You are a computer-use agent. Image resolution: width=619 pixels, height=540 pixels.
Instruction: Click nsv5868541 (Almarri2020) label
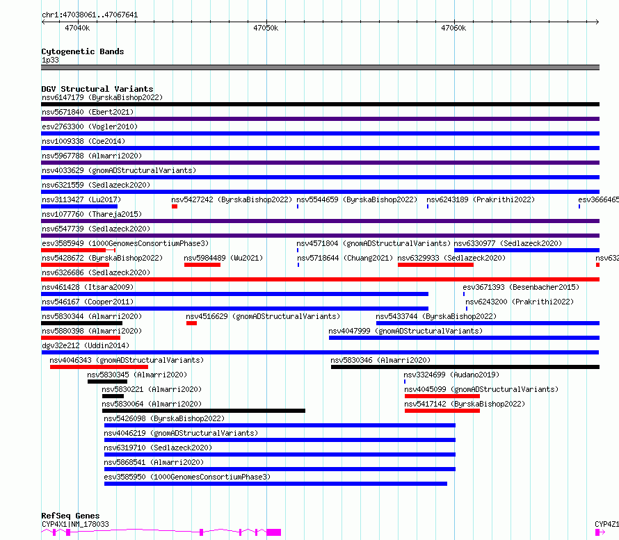154,462
